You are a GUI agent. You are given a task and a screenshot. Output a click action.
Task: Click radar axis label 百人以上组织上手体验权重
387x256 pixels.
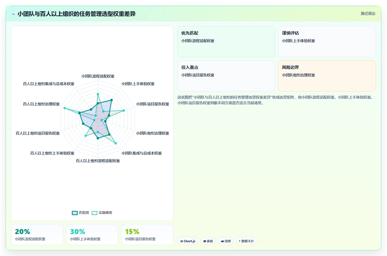point(52,153)
